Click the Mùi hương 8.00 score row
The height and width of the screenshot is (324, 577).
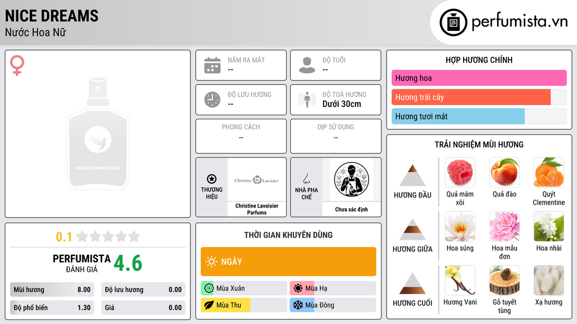point(52,290)
